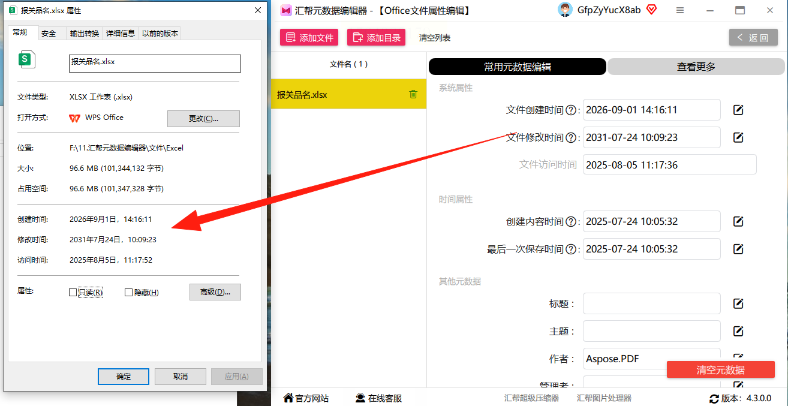The height and width of the screenshot is (406, 788).
Task: Click username GfpZyYucX8ab
Action: [x=609, y=10]
